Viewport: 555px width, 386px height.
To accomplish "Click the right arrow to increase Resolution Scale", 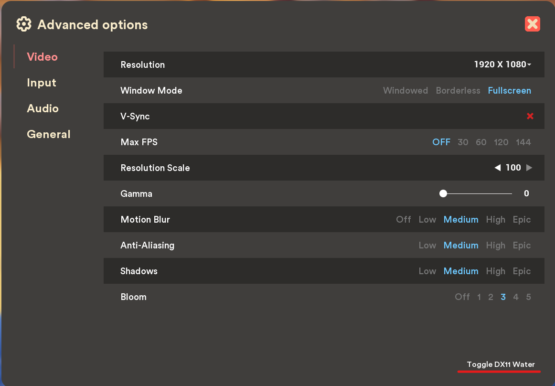I will [x=529, y=168].
